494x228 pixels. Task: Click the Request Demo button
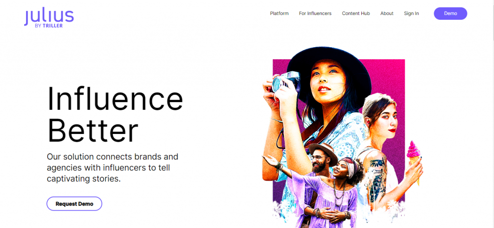(x=74, y=203)
